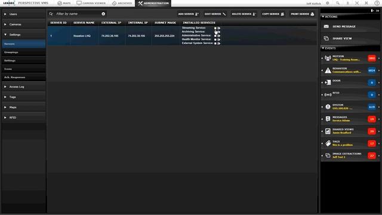
Task: Open the Door events icon
Action: coord(328,82)
